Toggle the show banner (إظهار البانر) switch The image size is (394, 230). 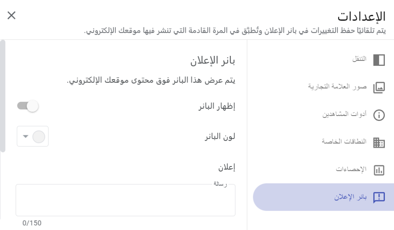pos(28,106)
